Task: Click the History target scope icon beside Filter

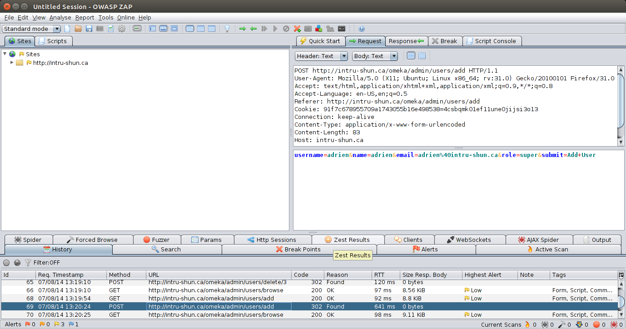Action: coord(6,262)
